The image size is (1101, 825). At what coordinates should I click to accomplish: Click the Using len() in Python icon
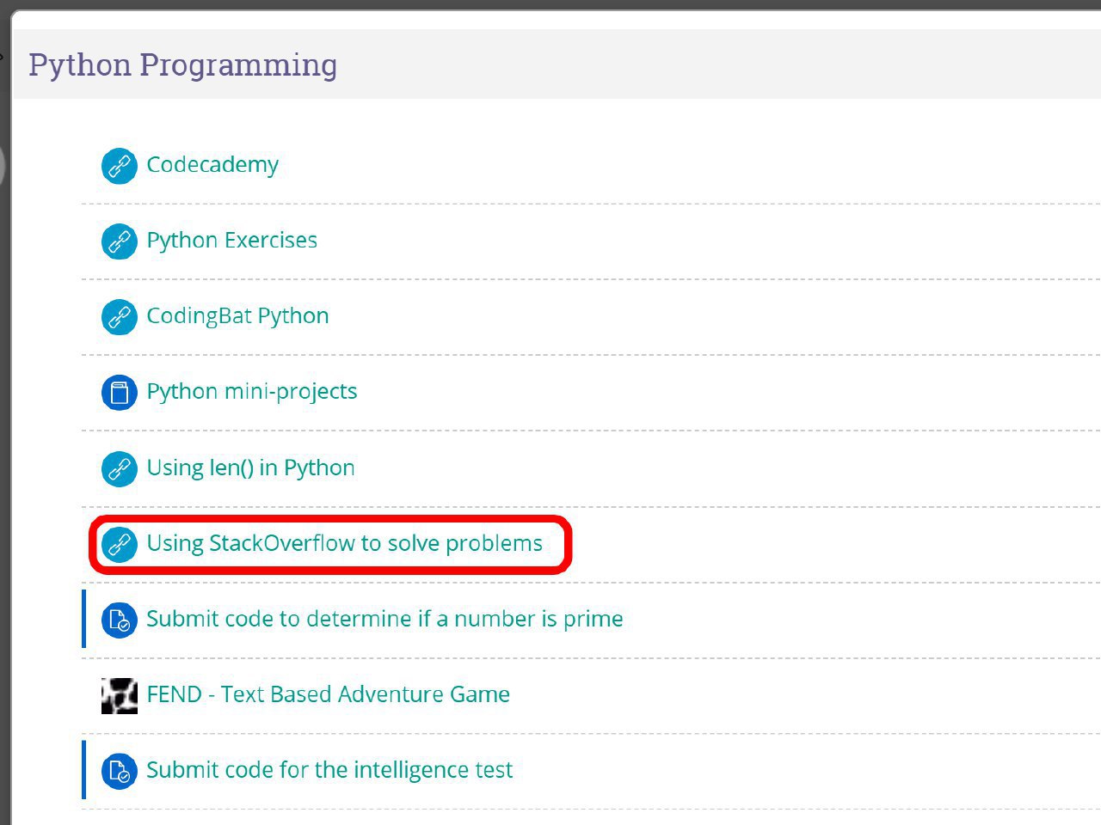120,469
